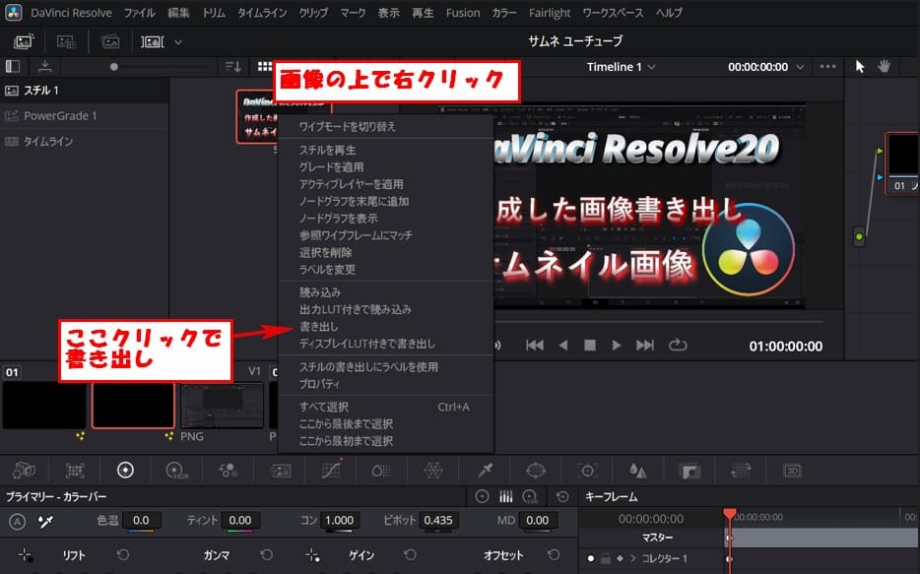This screenshot has width=920, height=574.
Task: Expand the Clips filter dropdown arrow
Action: point(178,42)
